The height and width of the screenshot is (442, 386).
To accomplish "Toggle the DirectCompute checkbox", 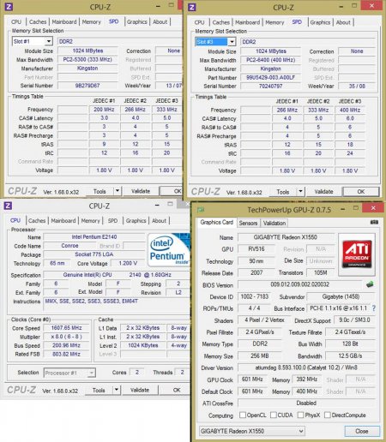I will pyautogui.click(x=328, y=415).
